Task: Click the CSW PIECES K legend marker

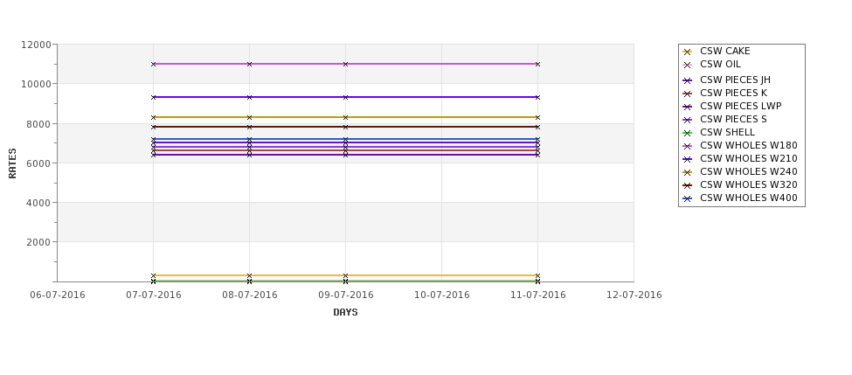Action: click(x=687, y=94)
